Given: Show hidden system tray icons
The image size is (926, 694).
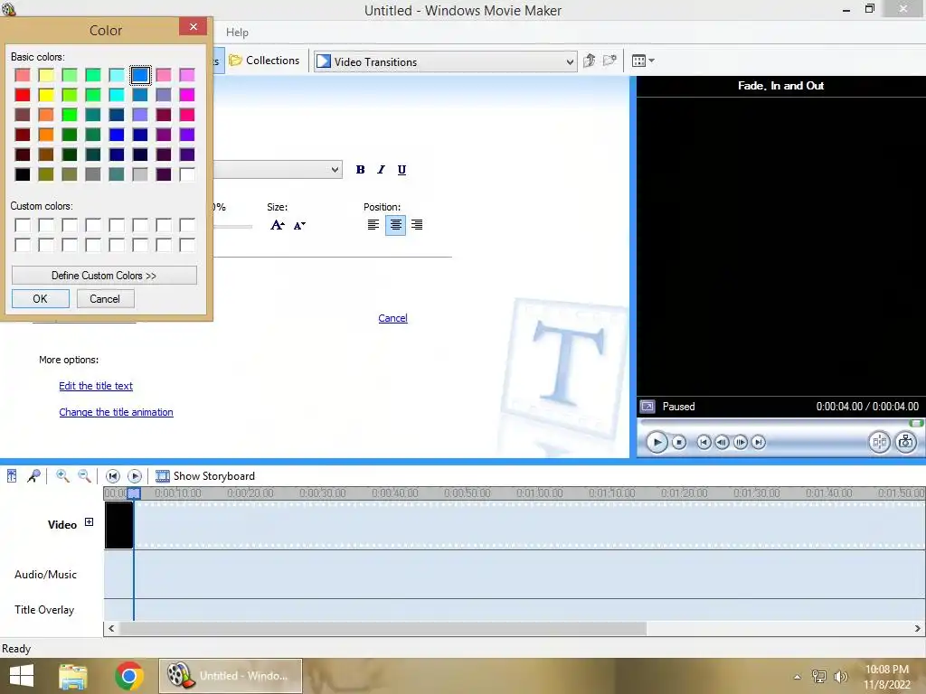Looking at the screenshot, I should pos(798,676).
